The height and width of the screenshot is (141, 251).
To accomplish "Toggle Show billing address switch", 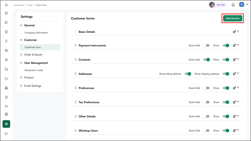I will pos(188,74).
